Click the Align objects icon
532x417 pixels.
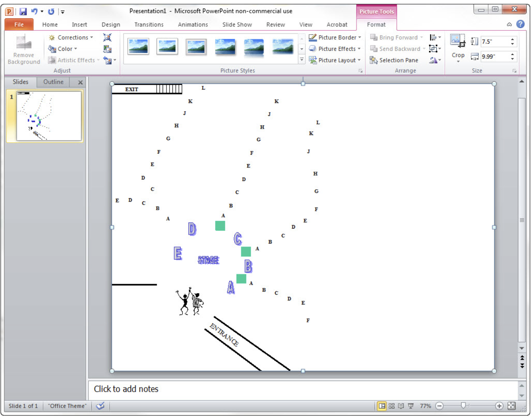tap(435, 38)
